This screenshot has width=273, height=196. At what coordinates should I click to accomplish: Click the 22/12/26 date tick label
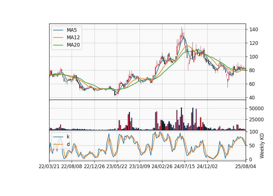[94, 166]
